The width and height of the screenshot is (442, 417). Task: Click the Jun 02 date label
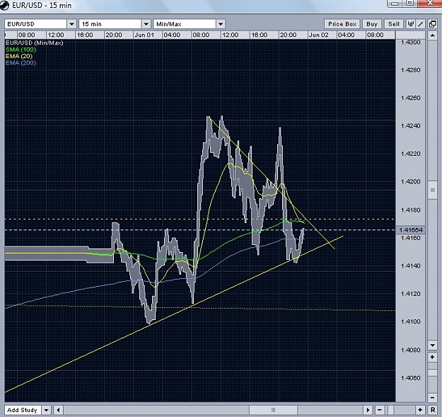(x=318, y=35)
